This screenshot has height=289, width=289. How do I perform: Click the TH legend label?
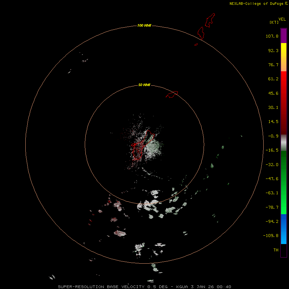coord(276,250)
